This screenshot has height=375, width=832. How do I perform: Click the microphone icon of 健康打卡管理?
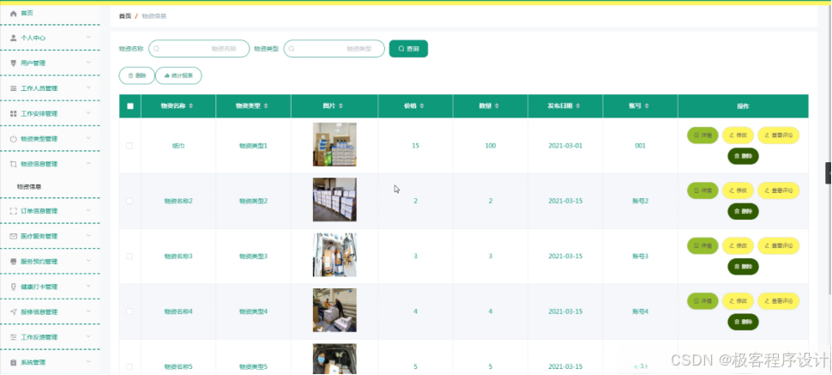pos(14,287)
